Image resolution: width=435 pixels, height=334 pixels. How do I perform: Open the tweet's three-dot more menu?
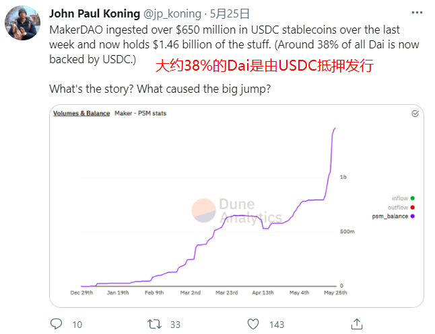pyautogui.click(x=417, y=13)
